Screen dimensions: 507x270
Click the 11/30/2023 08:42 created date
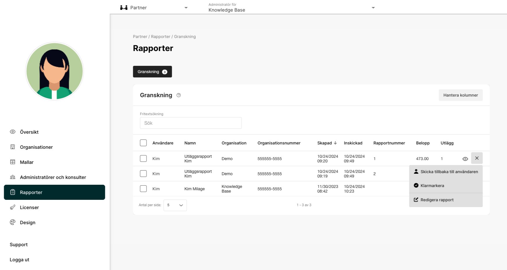(328, 189)
